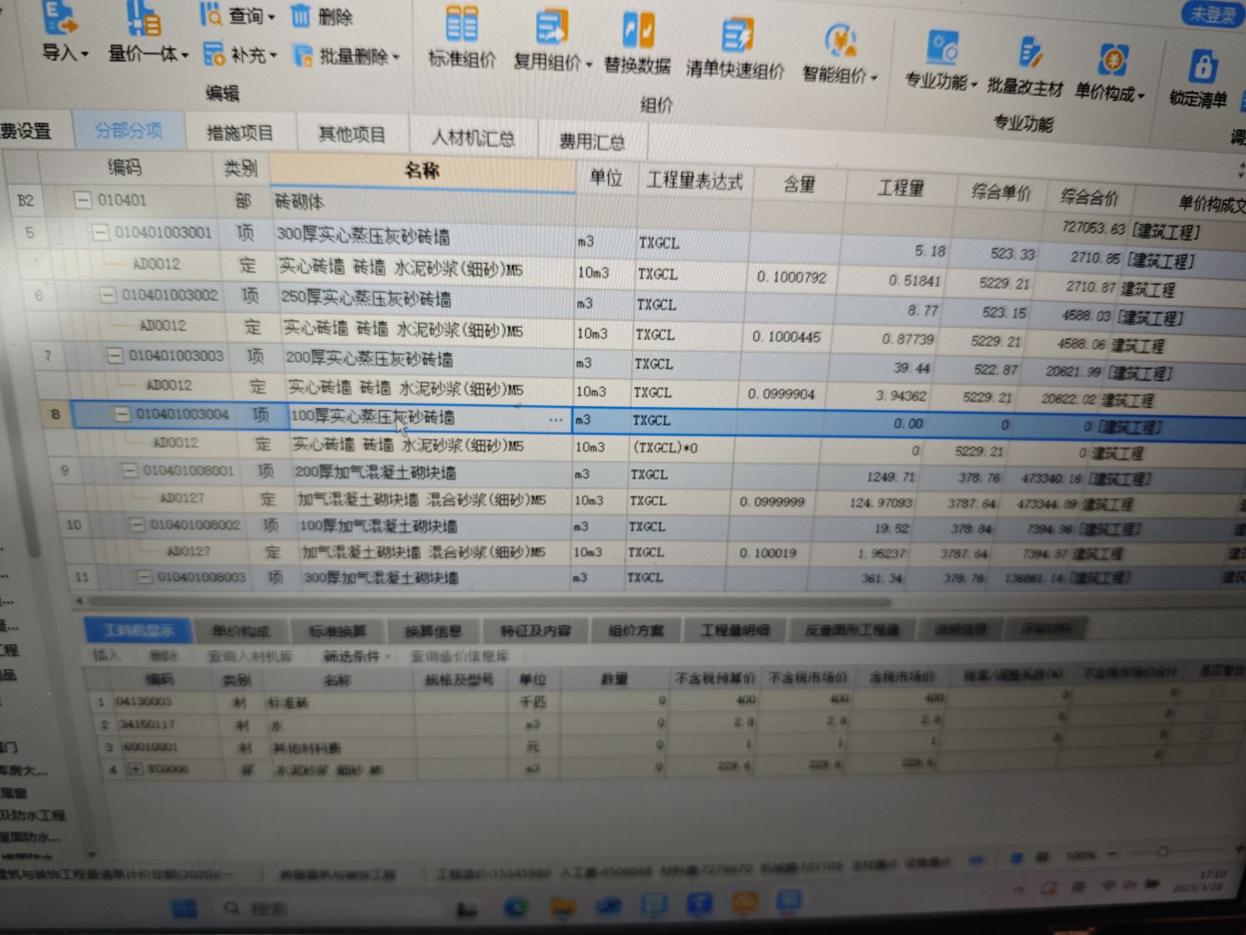Open the 导入 dropdown arrow

(85, 55)
